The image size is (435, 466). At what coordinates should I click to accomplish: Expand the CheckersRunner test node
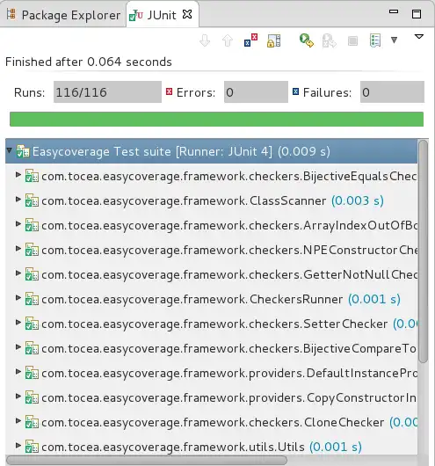(18, 298)
